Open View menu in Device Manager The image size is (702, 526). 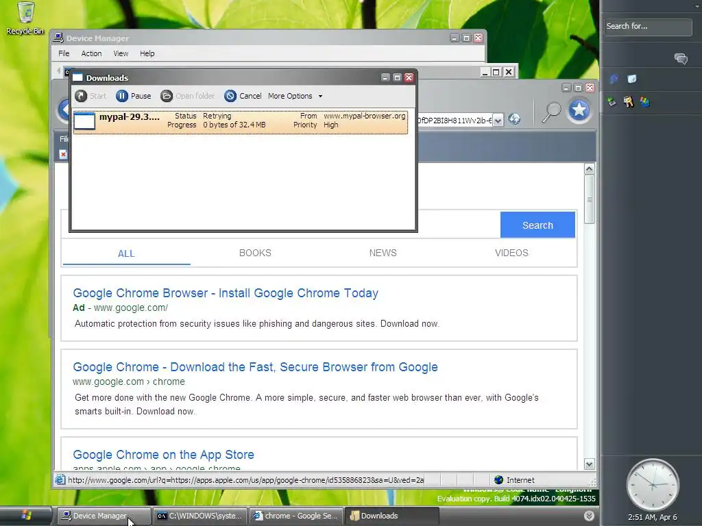(121, 53)
